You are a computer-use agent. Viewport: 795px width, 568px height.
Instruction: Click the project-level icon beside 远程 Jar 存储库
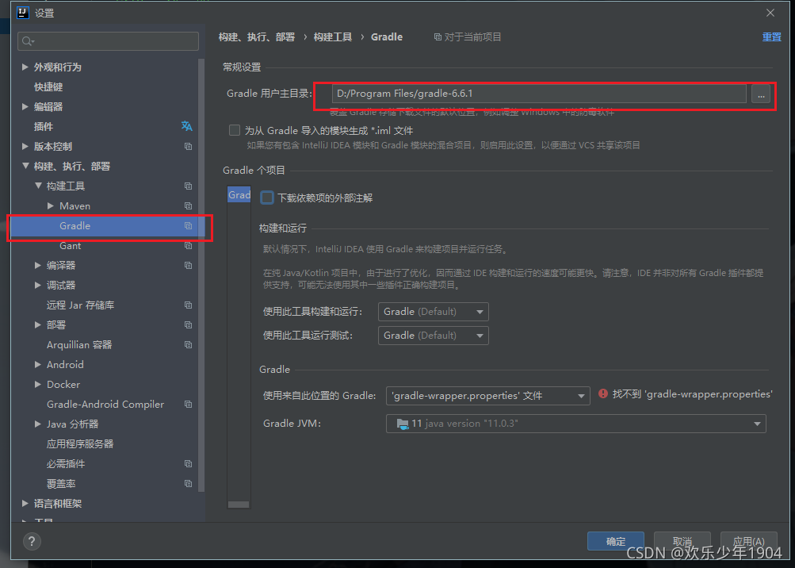pyautogui.click(x=188, y=305)
